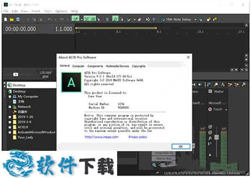Open the Undo history dropdown arrow
This screenshot has height=178, width=251.
pos(55,20)
